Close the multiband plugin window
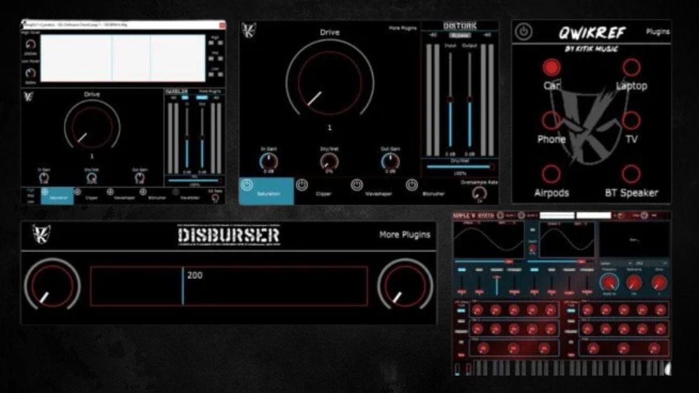The image size is (699, 393). pos(222,25)
